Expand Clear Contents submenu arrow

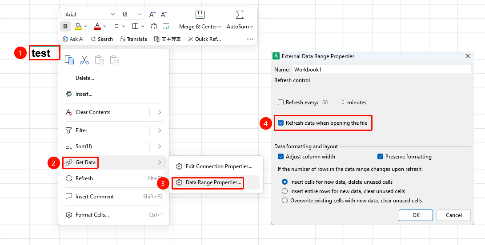(x=160, y=112)
